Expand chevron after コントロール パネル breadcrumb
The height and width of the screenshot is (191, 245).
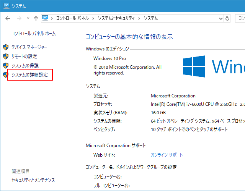[x=93, y=19]
